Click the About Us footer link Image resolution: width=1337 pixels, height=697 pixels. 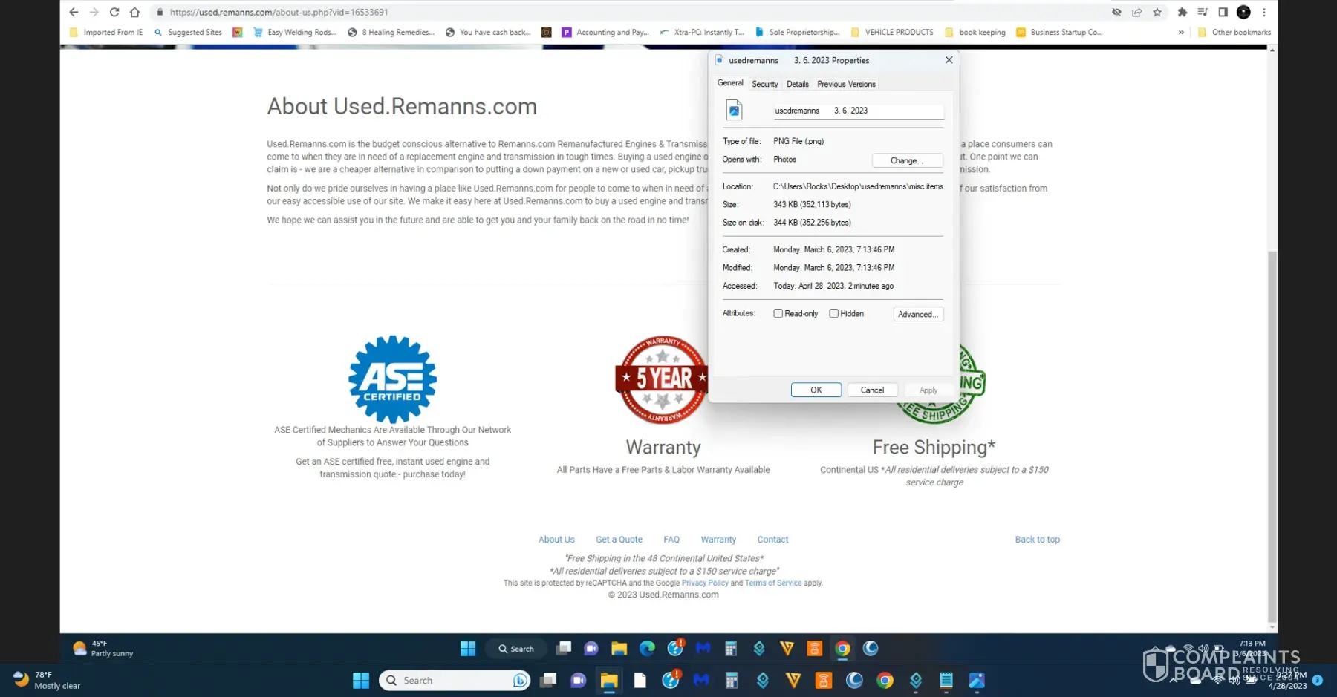coord(556,540)
